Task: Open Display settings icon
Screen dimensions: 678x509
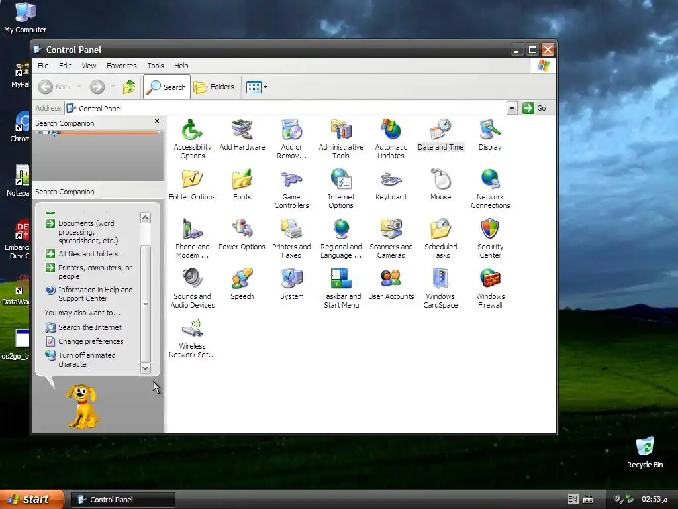Action: coord(490,135)
